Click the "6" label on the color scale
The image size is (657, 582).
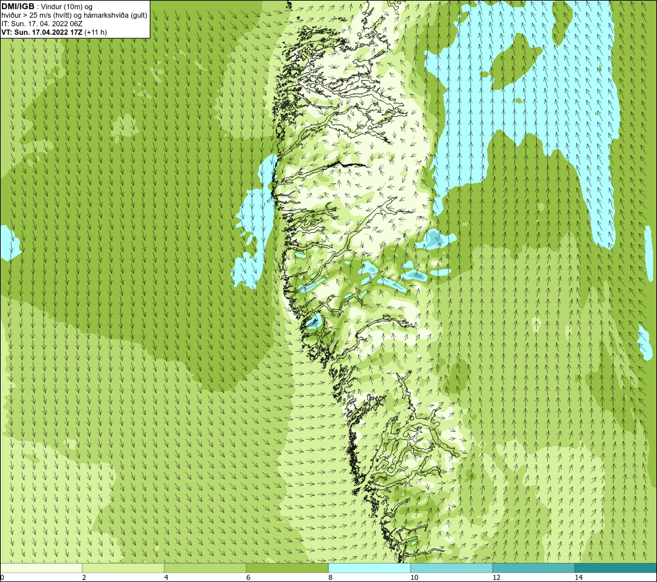pos(248,577)
